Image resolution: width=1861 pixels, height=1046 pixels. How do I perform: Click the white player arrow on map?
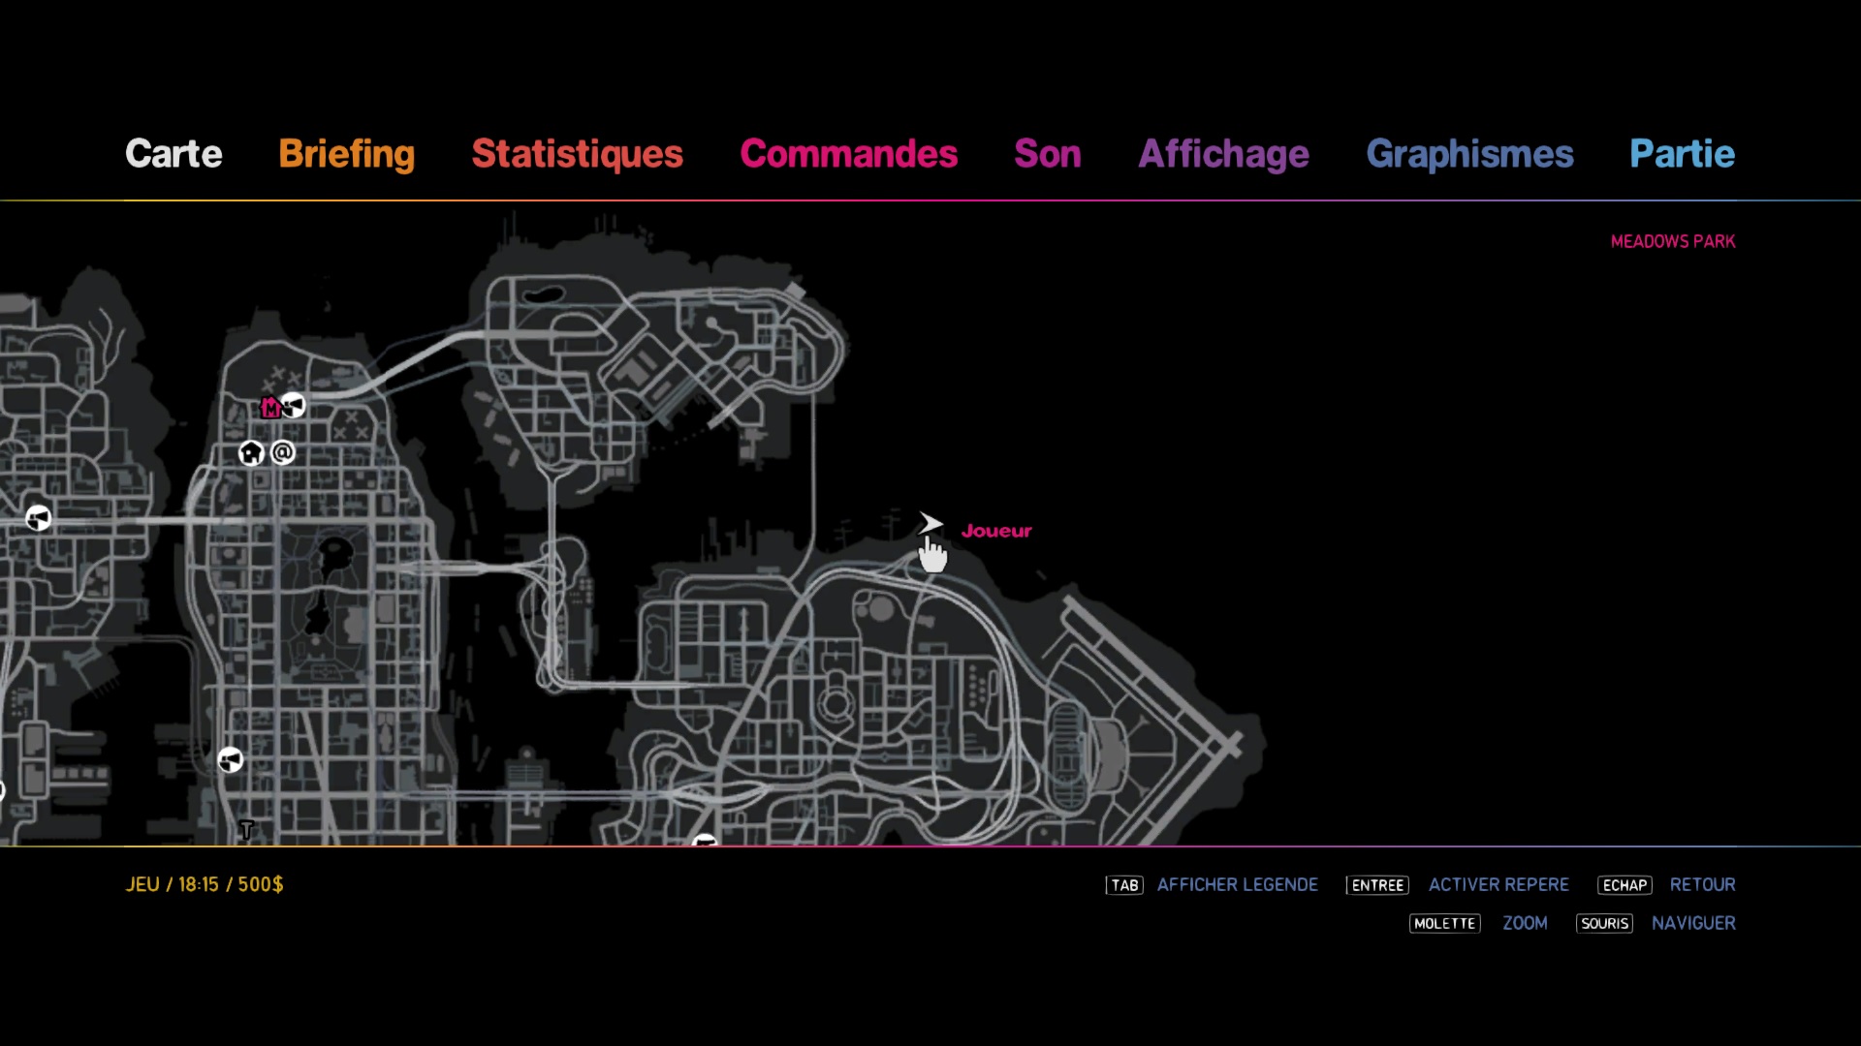coord(930,524)
